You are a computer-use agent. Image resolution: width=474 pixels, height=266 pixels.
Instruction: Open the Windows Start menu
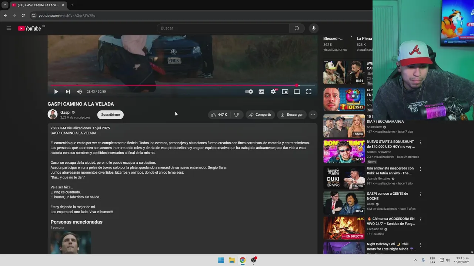(221, 260)
